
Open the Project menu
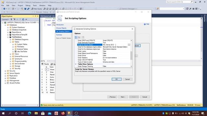tap(20, 5)
